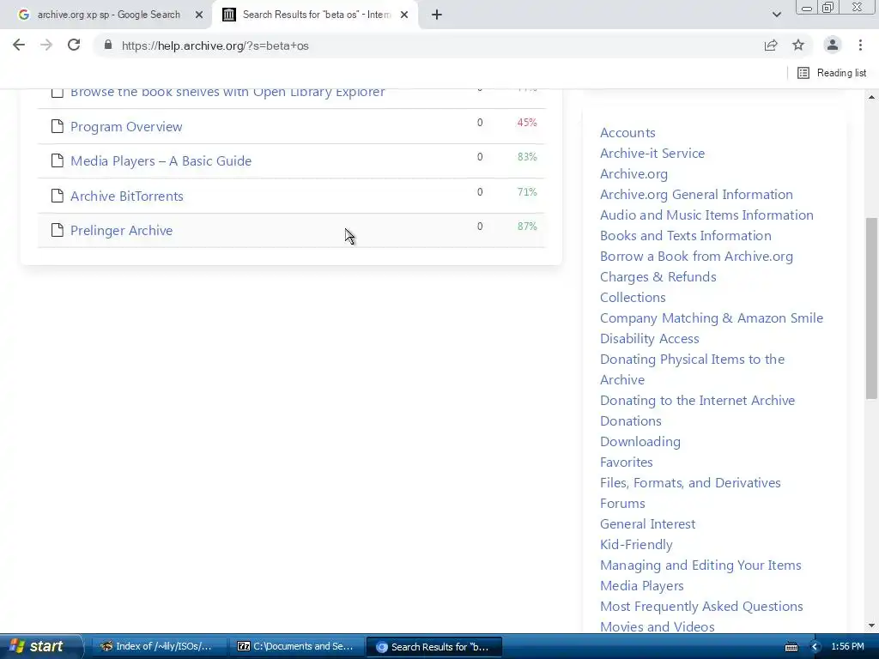Image resolution: width=879 pixels, height=659 pixels.
Task: Switch to Index of ISOs taskbar window
Action: [159, 646]
